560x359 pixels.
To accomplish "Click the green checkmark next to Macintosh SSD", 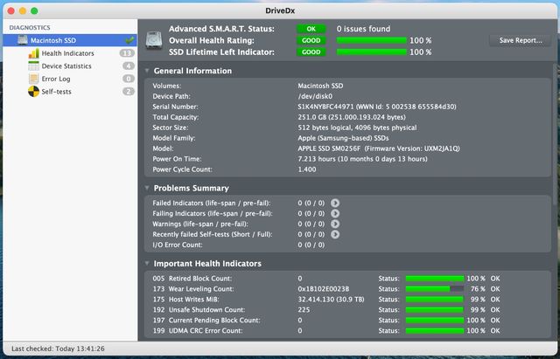I will (x=129, y=40).
